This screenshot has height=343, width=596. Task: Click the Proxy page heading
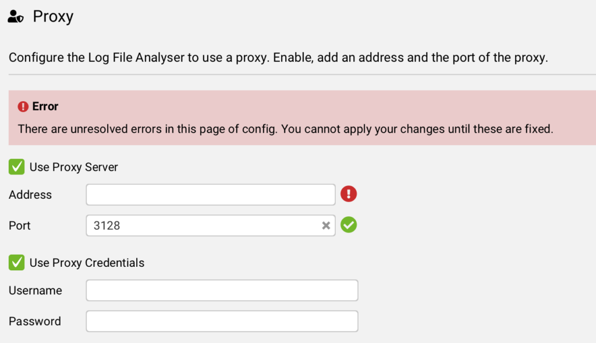(x=53, y=17)
